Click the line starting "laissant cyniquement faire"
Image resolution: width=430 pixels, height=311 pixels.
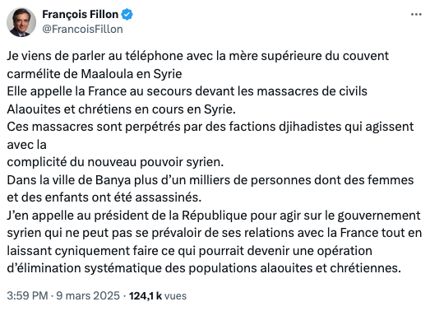(x=189, y=251)
